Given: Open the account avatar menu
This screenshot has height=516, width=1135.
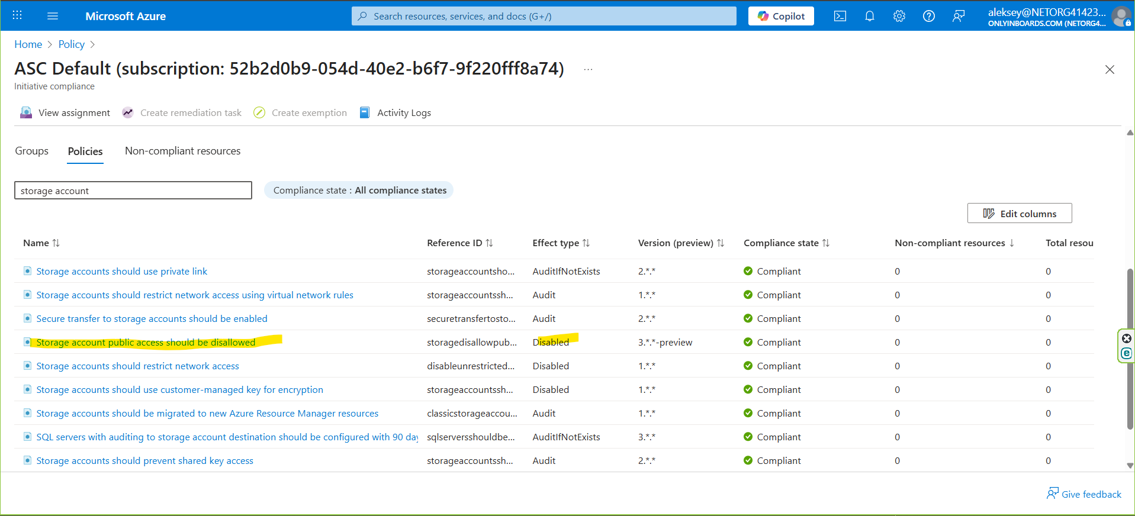Looking at the screenshot, I should pos(1121,16).
